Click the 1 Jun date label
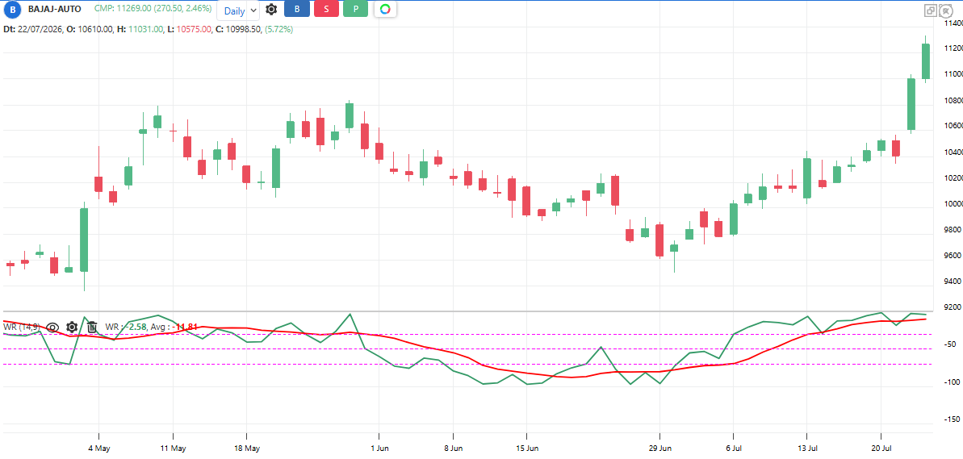Image resolution: width=963 pixels, height=459 pixels. (x=379, y=448)
